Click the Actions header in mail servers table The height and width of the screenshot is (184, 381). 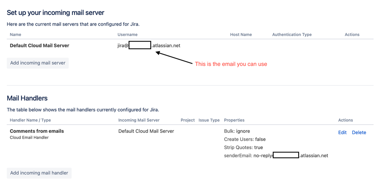point(352,34)
